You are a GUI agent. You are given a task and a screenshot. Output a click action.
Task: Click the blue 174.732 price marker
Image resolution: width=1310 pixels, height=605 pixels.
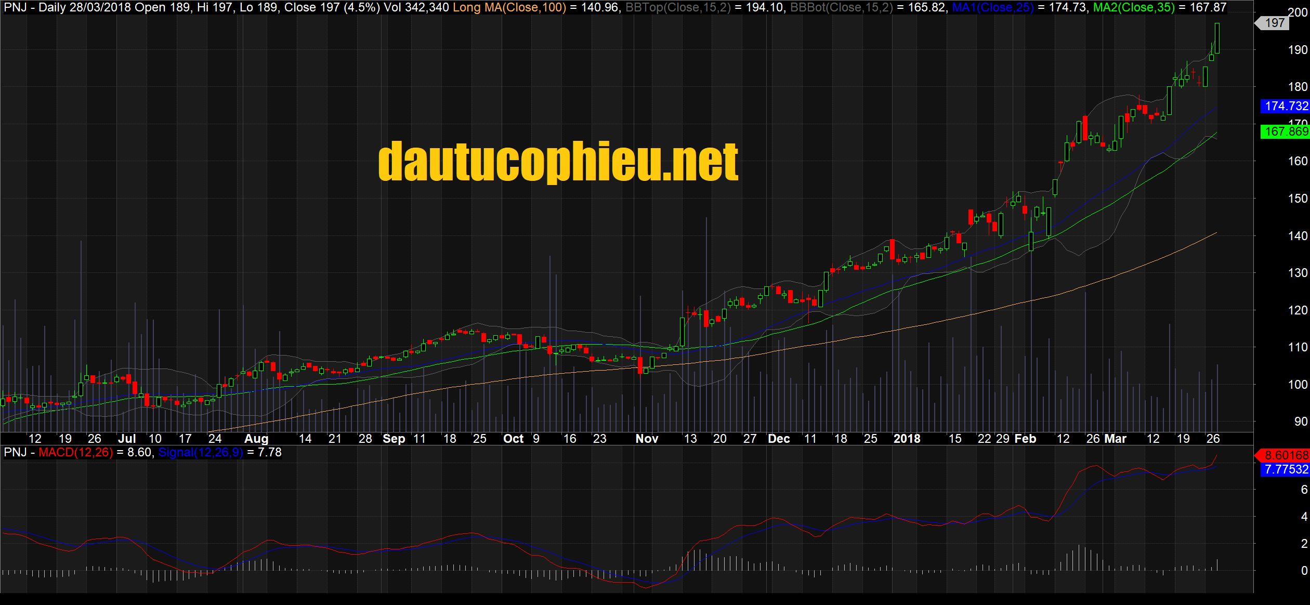[1286, 106]
